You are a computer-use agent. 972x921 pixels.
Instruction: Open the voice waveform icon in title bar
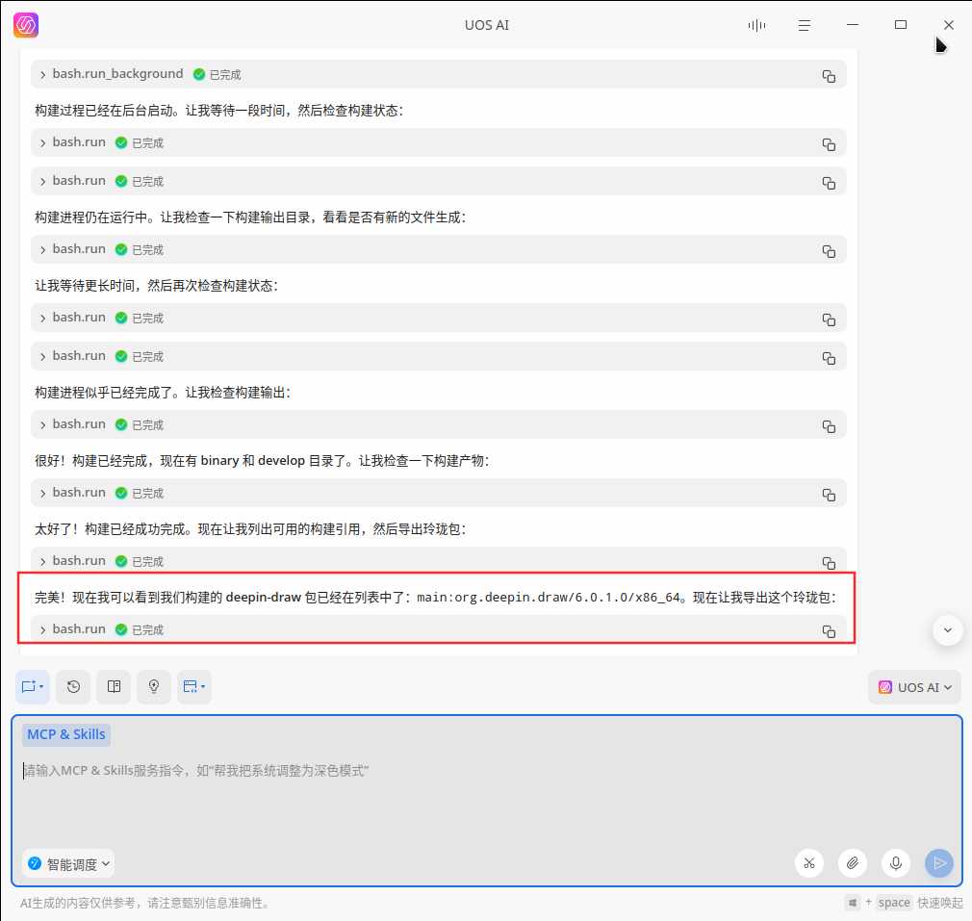coord(756,25)
